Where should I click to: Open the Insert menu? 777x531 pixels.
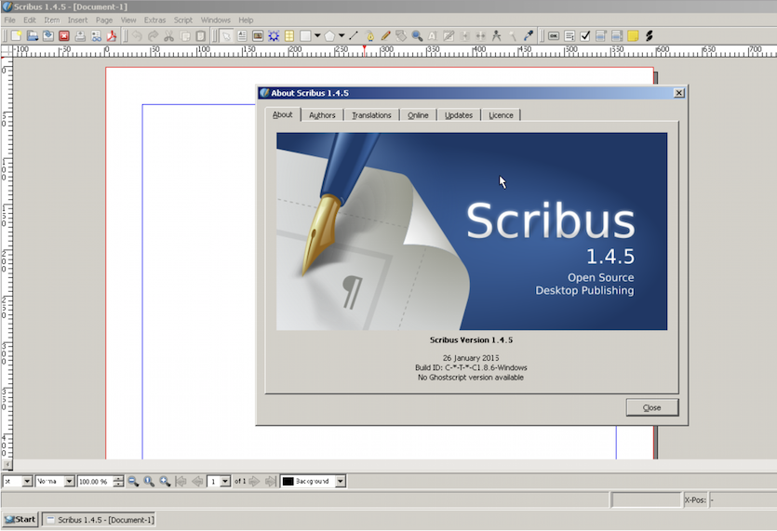click(x=77, y=20)
